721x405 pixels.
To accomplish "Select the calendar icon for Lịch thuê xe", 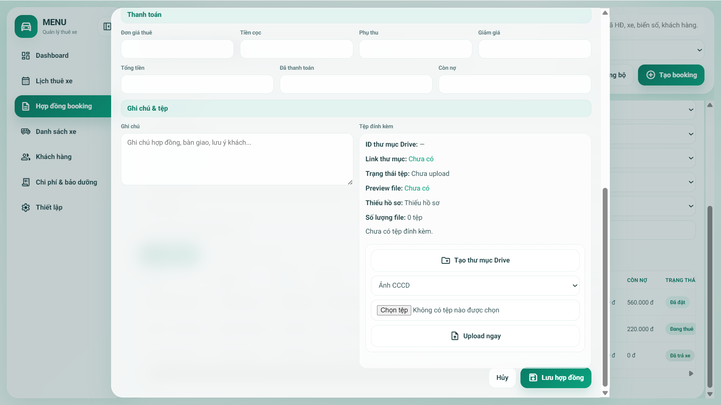I will (26, 81).
